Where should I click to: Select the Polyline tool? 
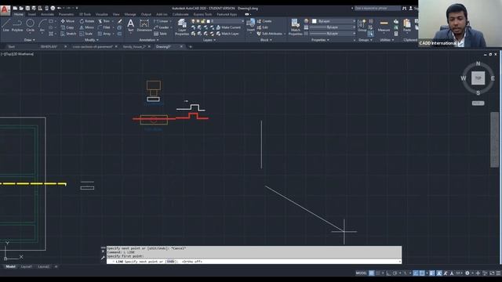[x=17, y=25]
